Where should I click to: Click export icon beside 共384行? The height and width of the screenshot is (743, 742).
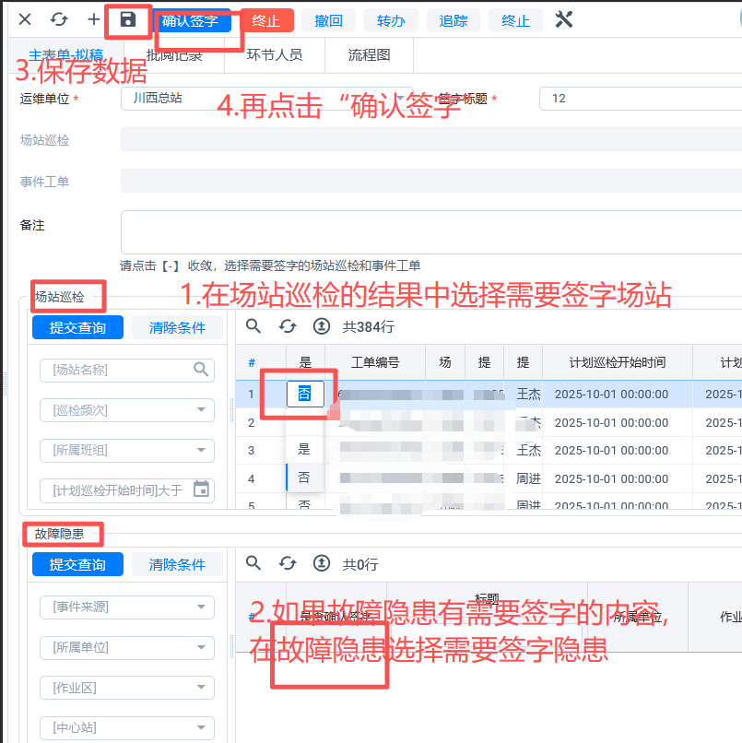[x=321, y=326]
